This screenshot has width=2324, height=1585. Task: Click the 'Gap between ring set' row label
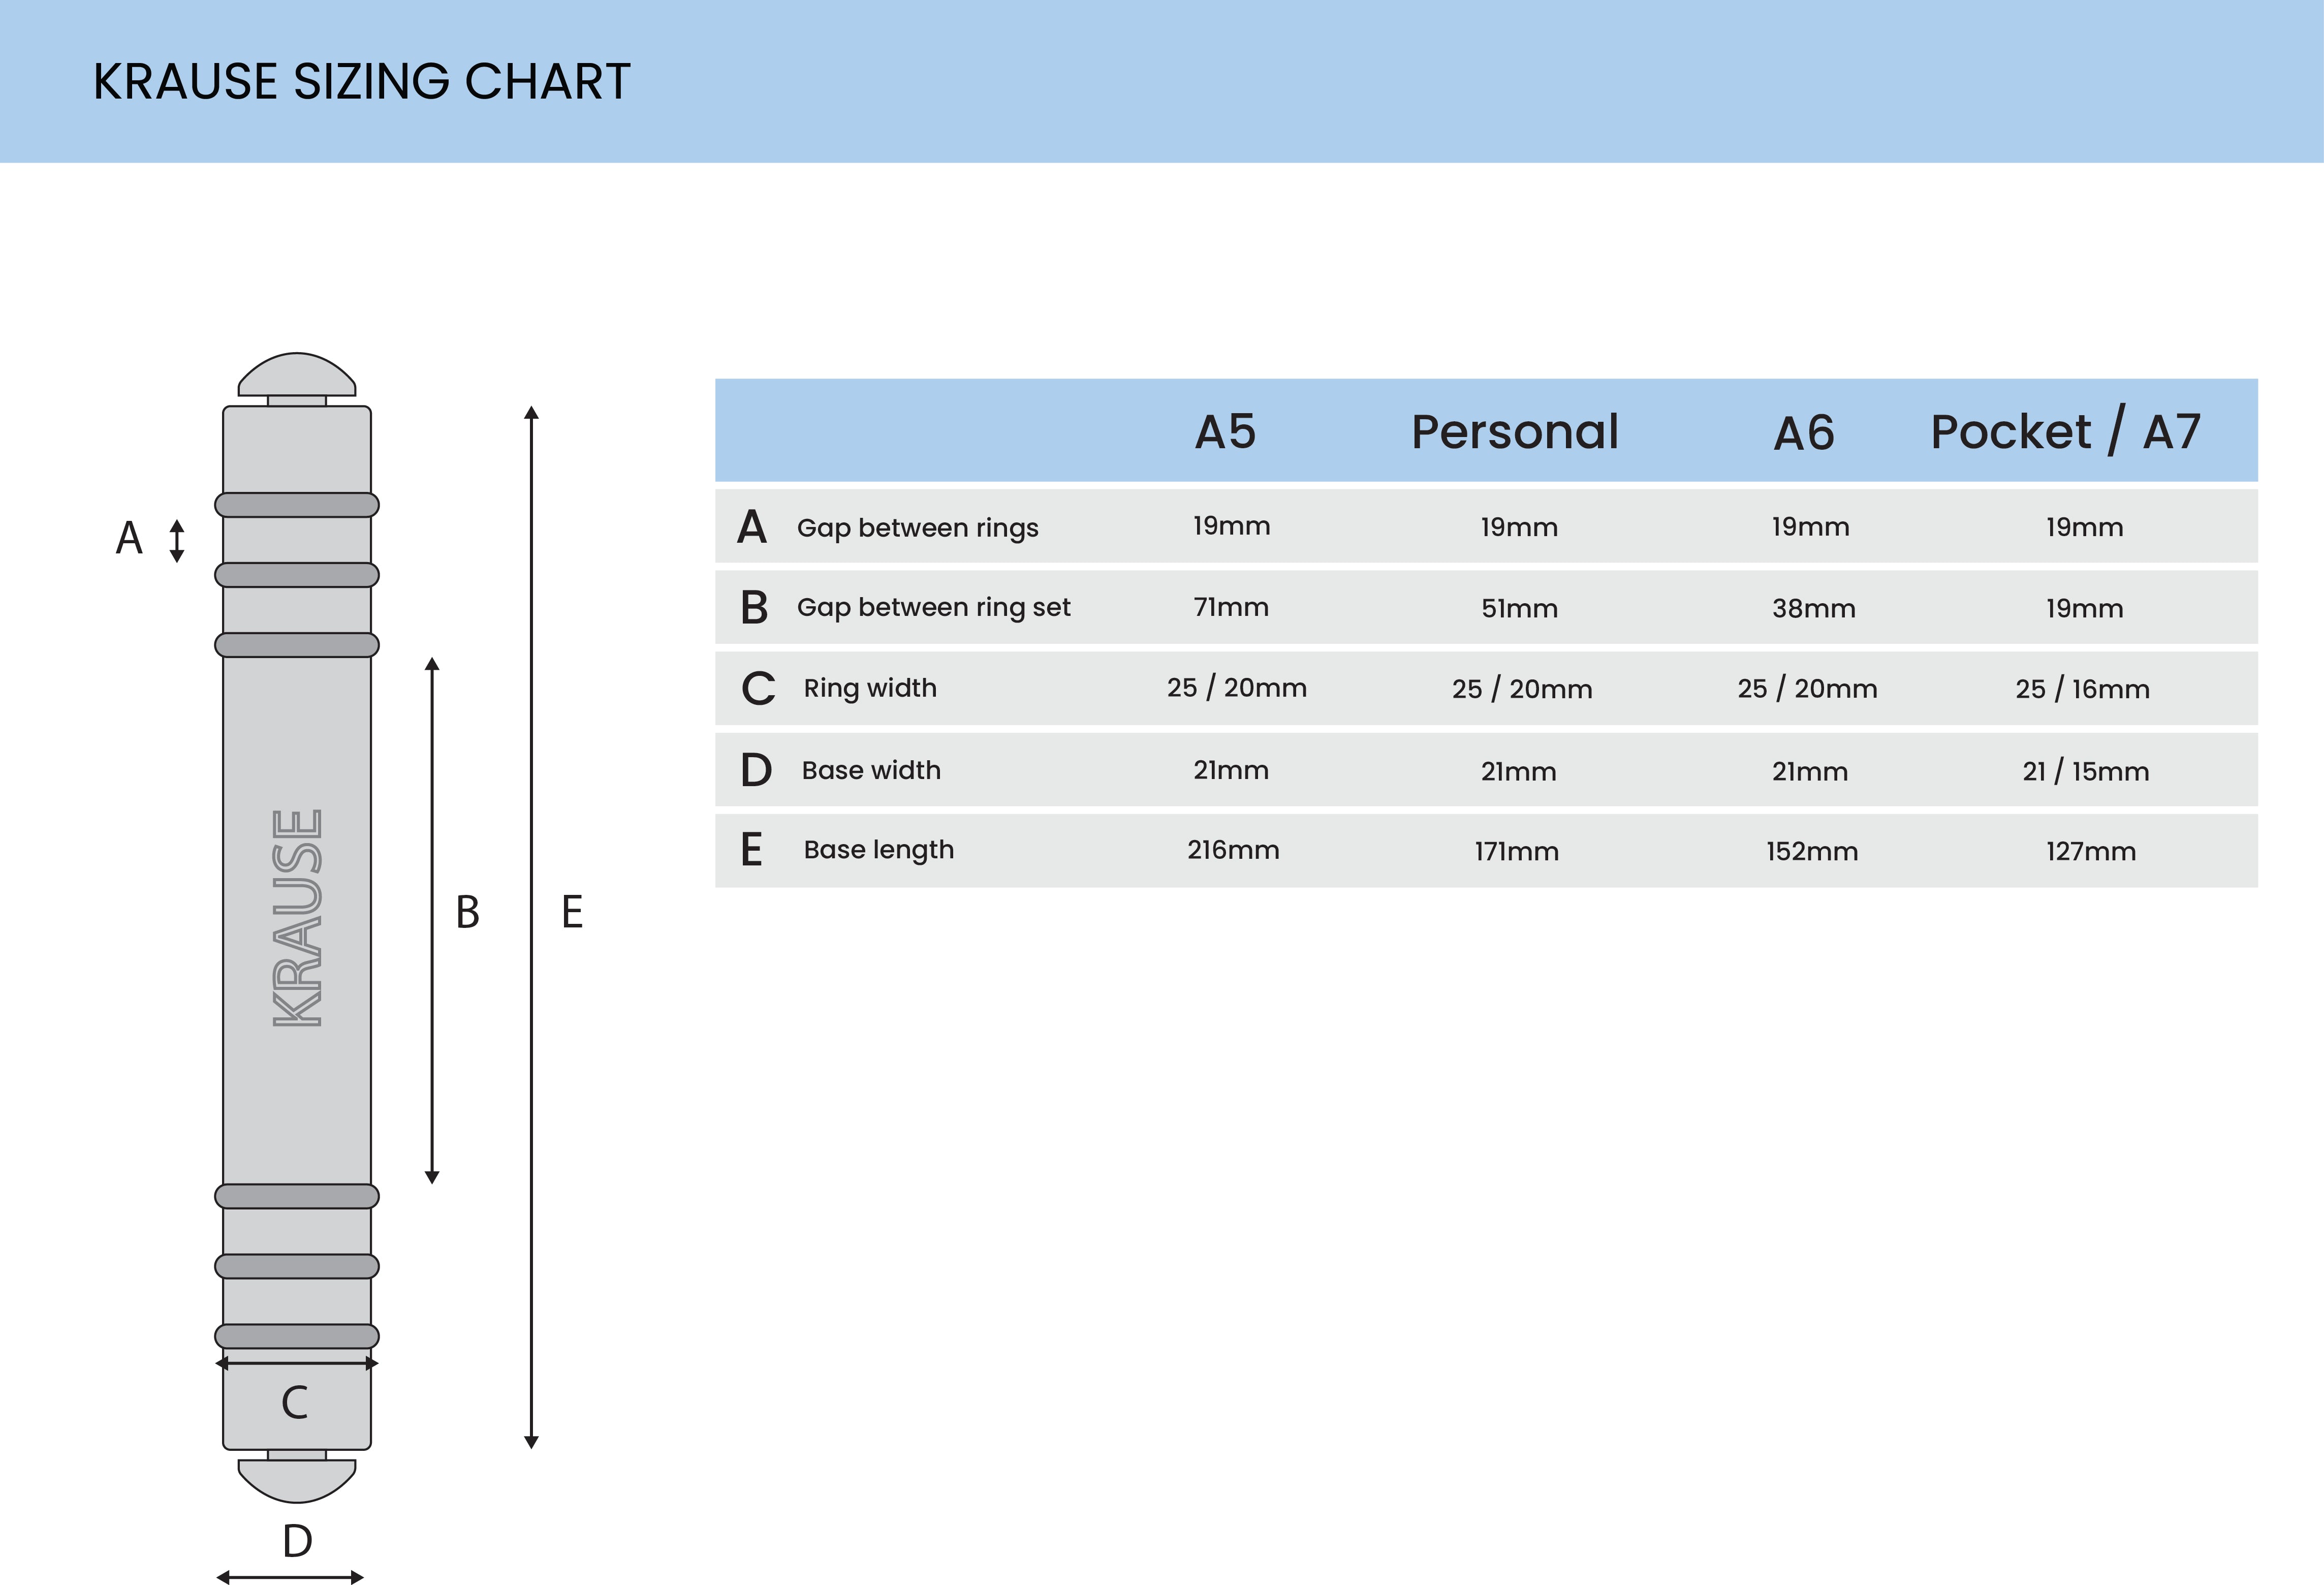pyautogui.click(x=933, y=607)
